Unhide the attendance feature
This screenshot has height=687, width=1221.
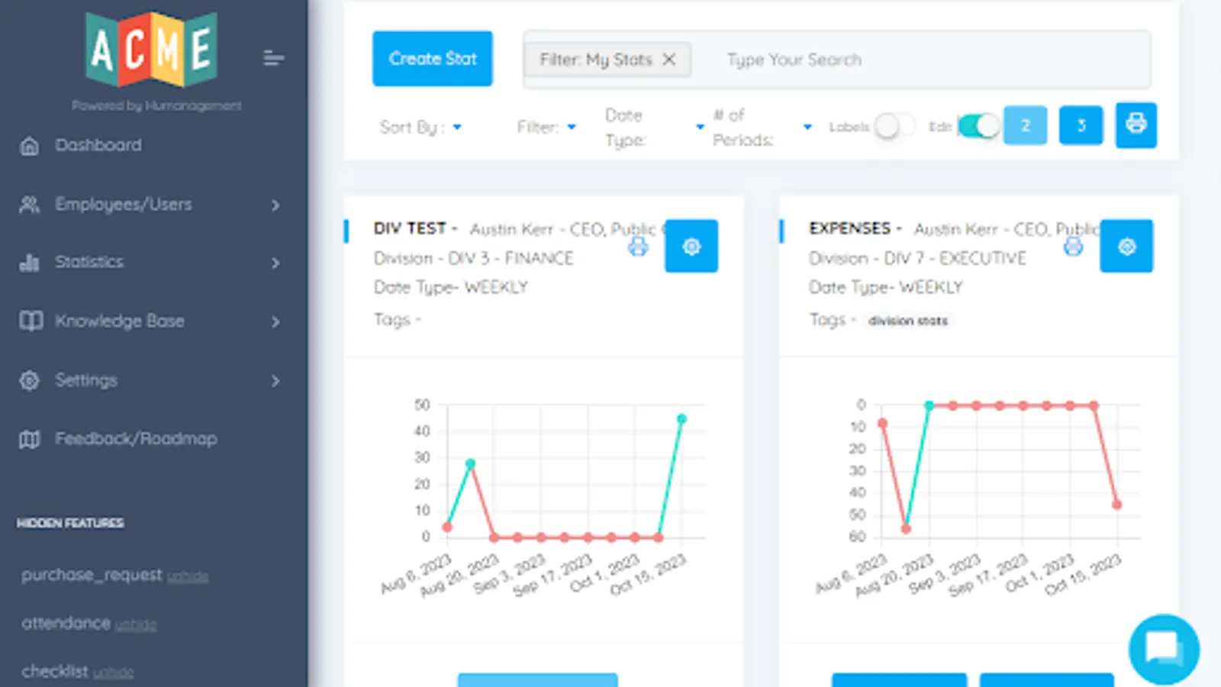point(136,624)
